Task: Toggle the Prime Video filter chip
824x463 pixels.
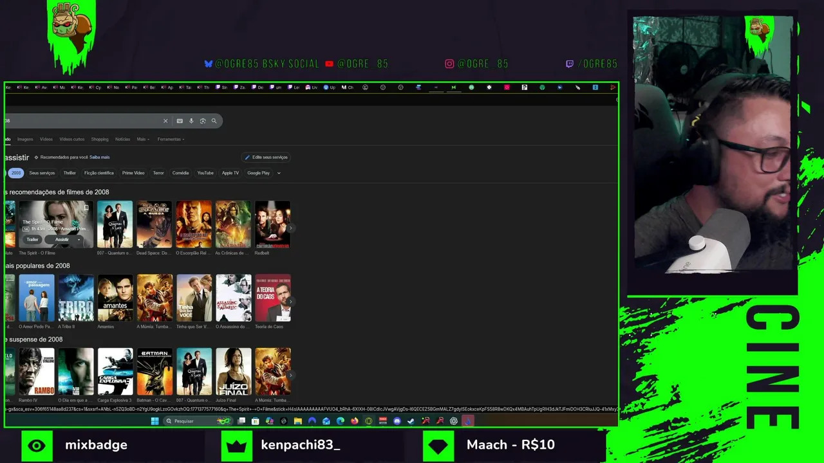Action: tap(133, 173)
